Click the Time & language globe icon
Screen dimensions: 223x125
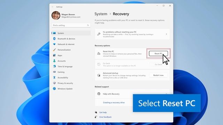tap(54, 66)
